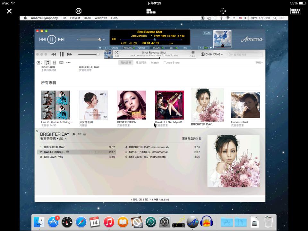Toggle the IRC button in Amarra
This screenshot has width=308, height=231.
(x=185, y=48)
